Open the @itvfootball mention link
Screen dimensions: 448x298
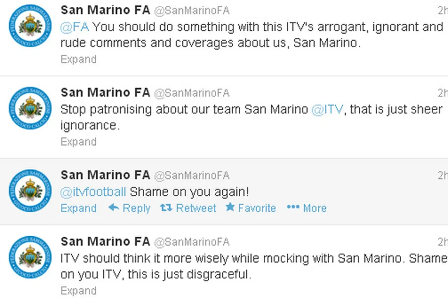[93, 192]
